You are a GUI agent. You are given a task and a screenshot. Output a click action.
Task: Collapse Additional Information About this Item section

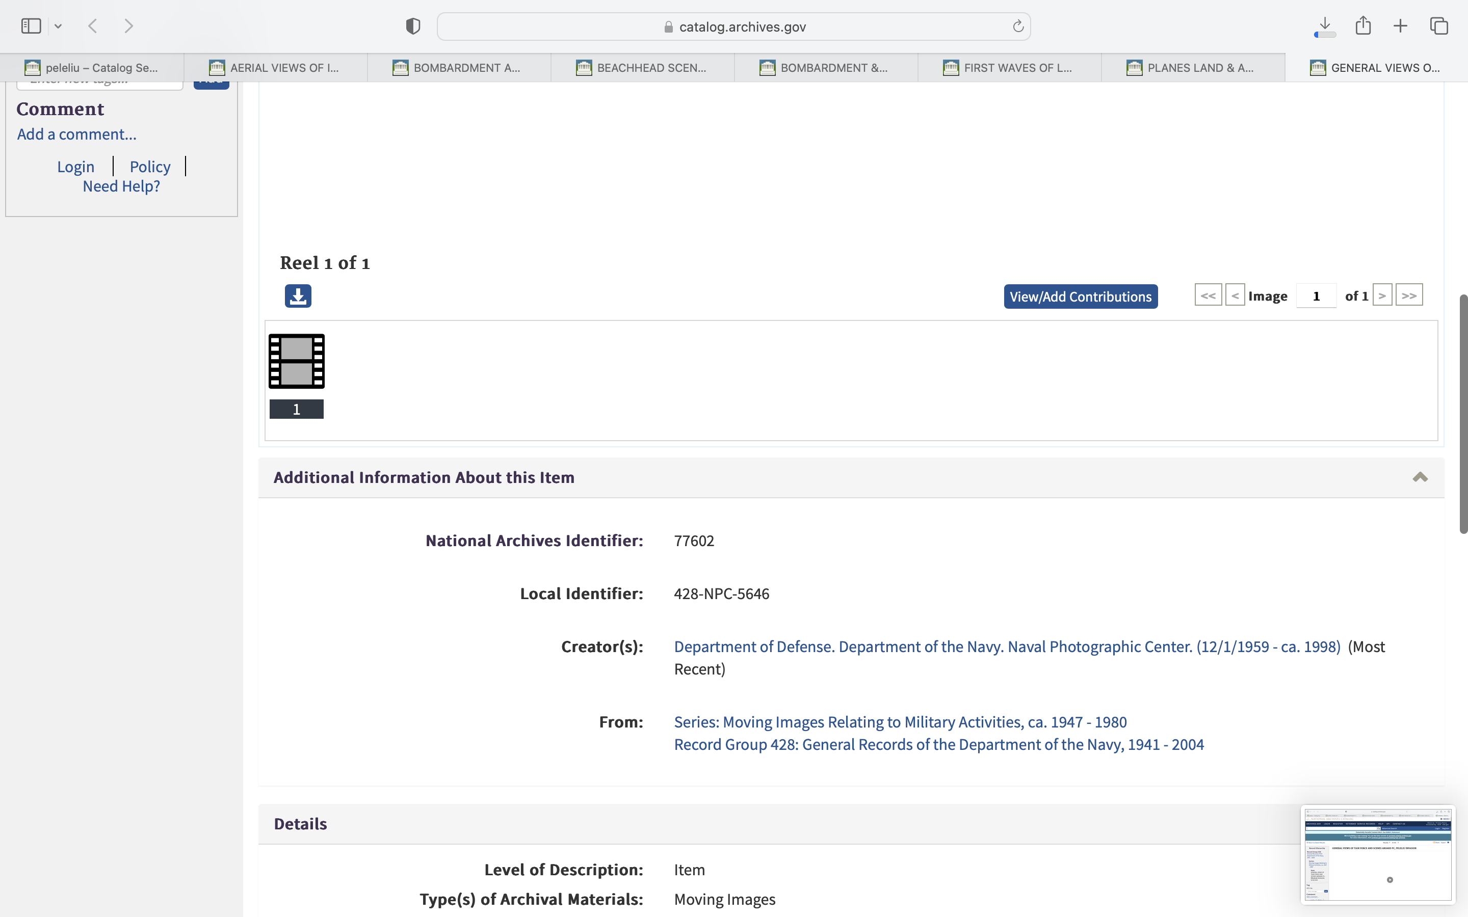(x=1420, y=477)
